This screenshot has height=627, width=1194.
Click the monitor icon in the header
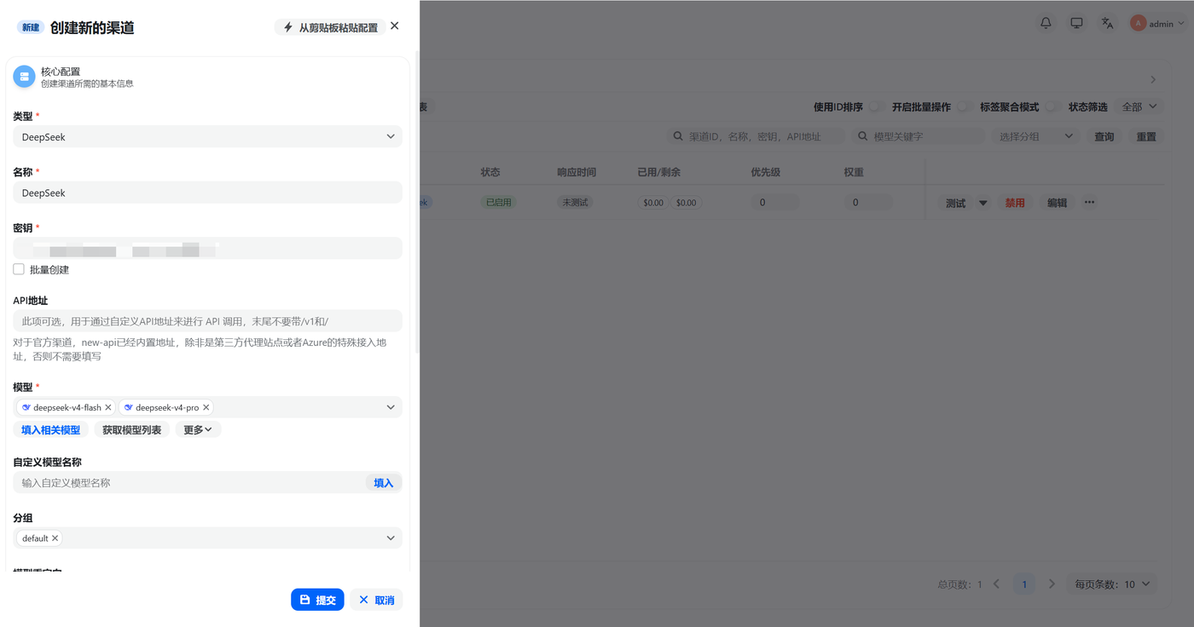[1076, 23]
